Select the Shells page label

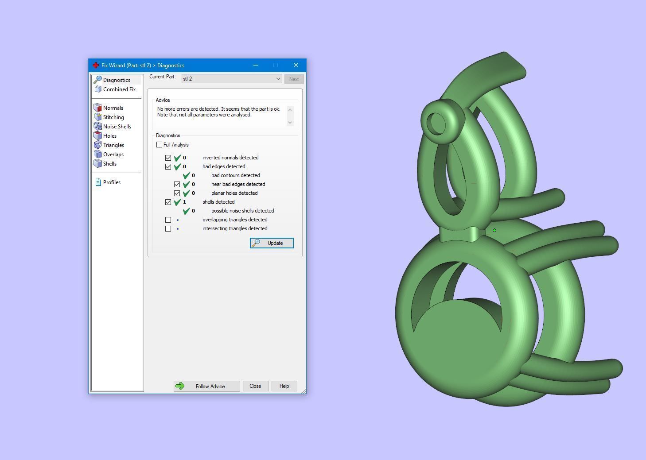point(110,164)
